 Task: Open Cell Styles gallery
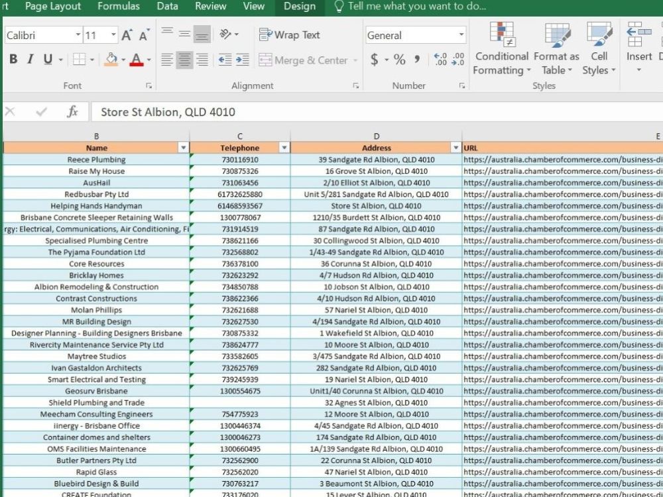click(x=599, y=48)
